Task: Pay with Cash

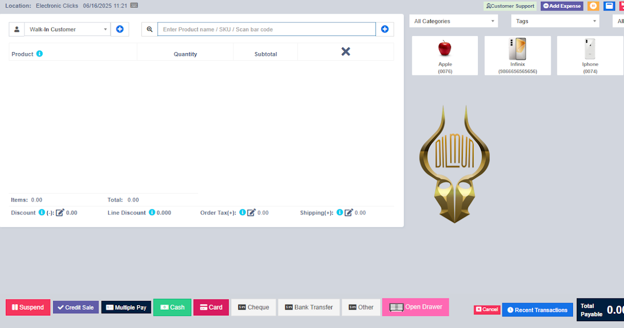Action: [172, 307]
